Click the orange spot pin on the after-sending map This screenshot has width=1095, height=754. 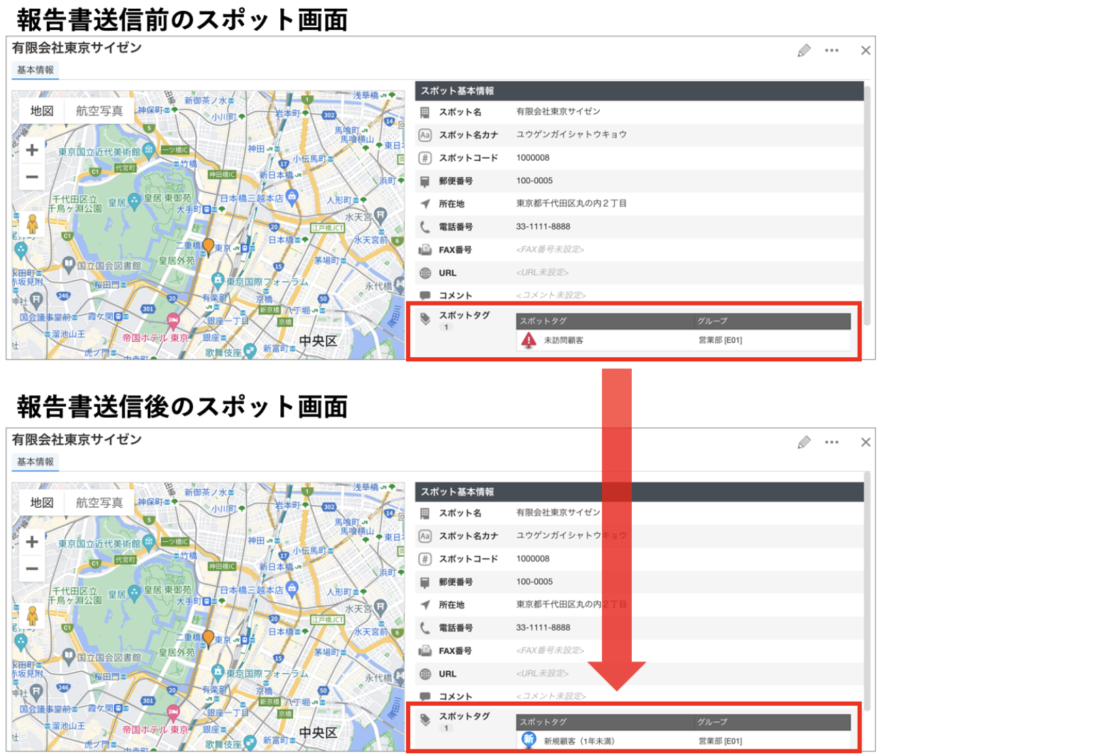pyautogui.click(x=208, y=638)
